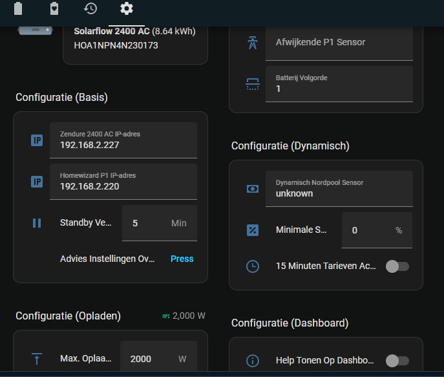Click the percent icon beside Minimale
The image size is (444, 377).
pos(253,230)
